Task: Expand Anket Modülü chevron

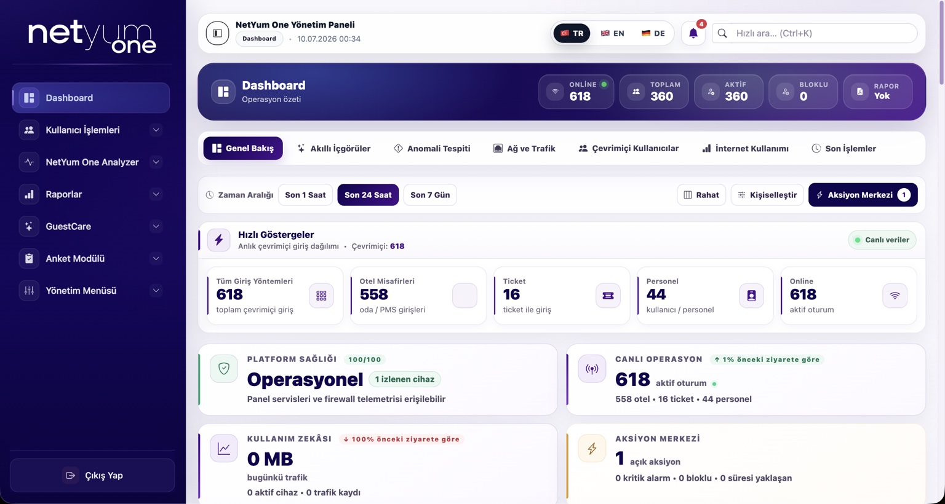Action: (x=156, y=258)
